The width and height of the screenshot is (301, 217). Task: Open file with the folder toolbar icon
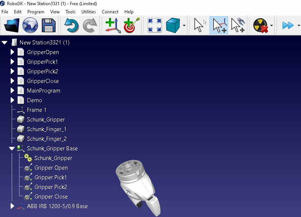point(12,25)
